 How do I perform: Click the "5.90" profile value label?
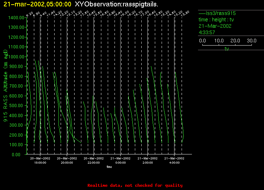coord(36,14)
